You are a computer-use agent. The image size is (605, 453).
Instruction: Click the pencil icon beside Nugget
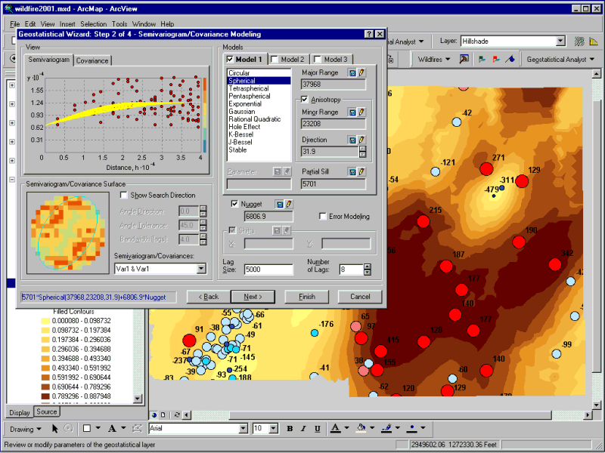[x=289, y=204]
